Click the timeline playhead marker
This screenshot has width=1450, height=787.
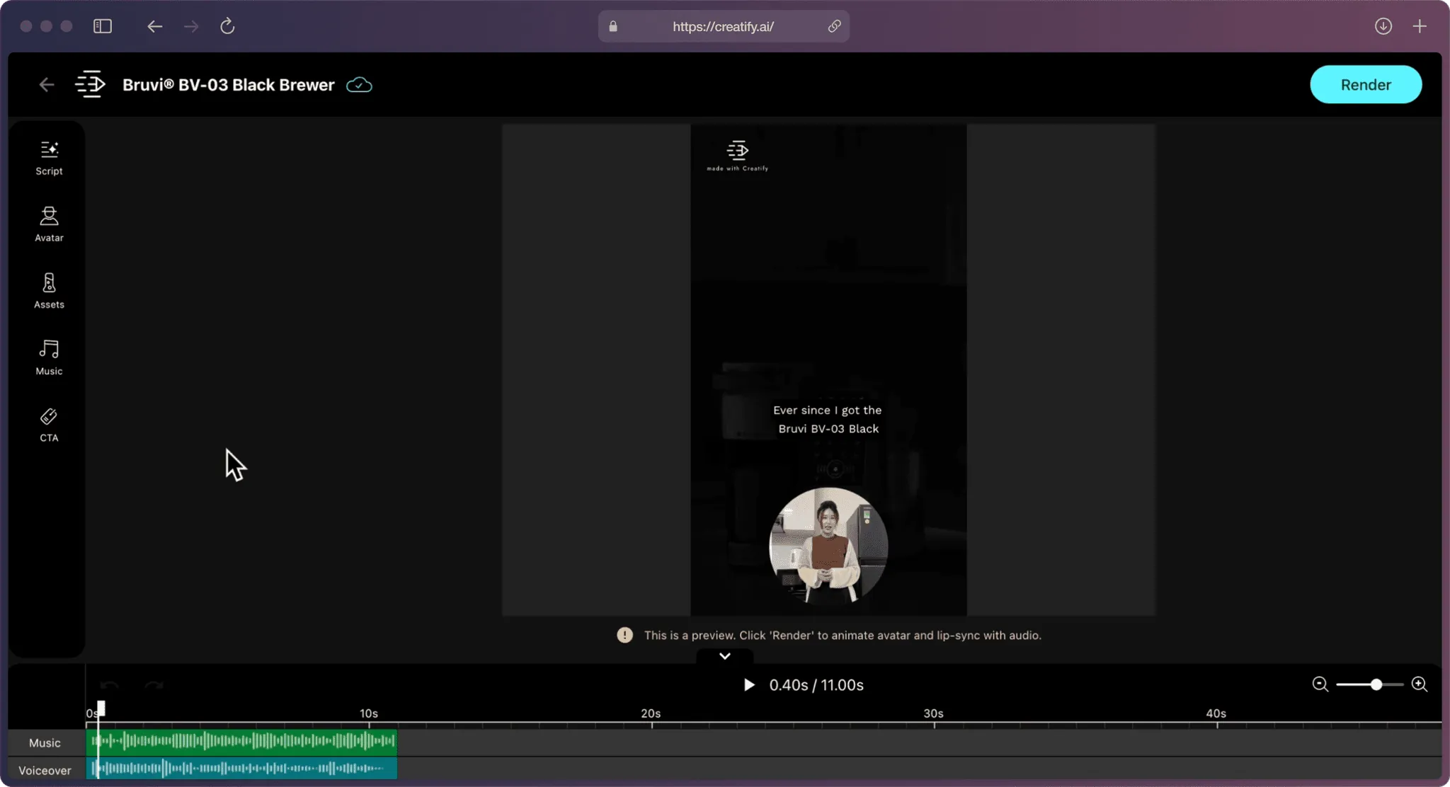pos(101,708)
